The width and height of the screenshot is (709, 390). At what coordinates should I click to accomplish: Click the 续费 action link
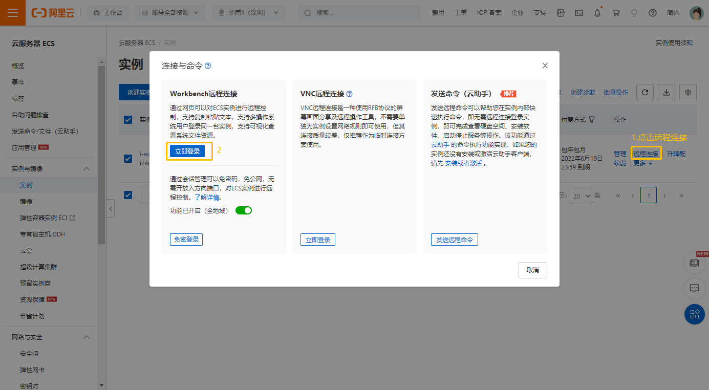[x=620, y=163]
